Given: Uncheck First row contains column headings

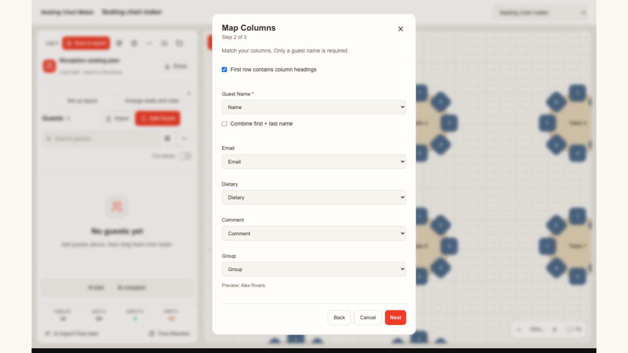Looking at the screenshot, I should pyautogui.click(x=224, y=70).
